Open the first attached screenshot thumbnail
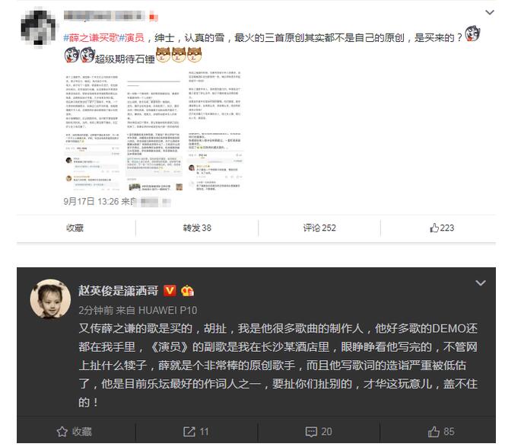Screen dimensions: 505x447 [93, 130]
